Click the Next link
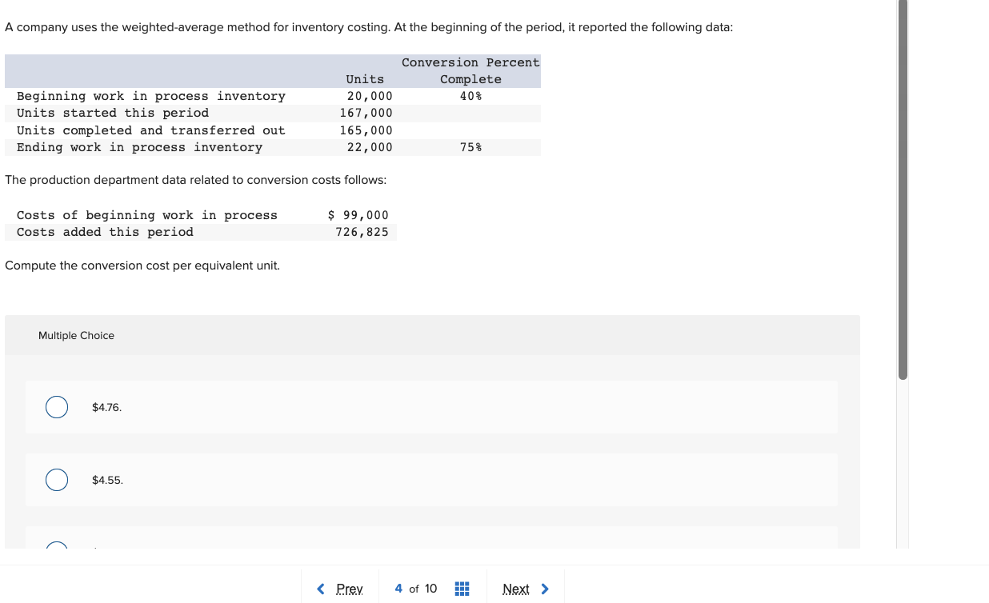 click(x=516, y=589)
